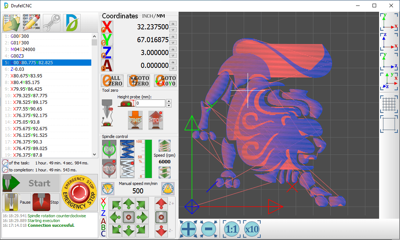Image resolution: width=400 pixels, height=240 pixels.
Task: Switch to the XZ plane view
Action: coord(389,41)
